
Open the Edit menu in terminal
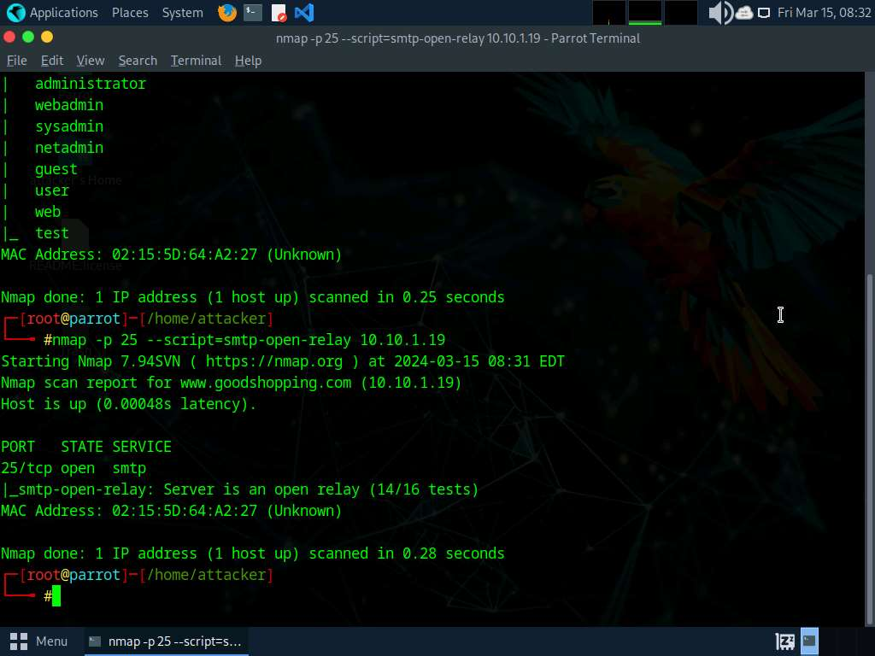pos(52,61)
